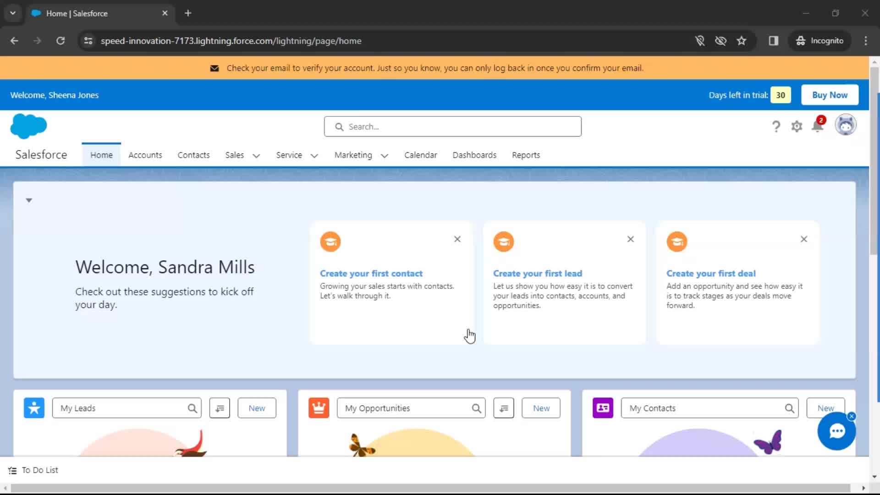This screenshot has height=495, width=880.
Task: Click the My Opportunities search magnifier icon
Action: point(477,408)
